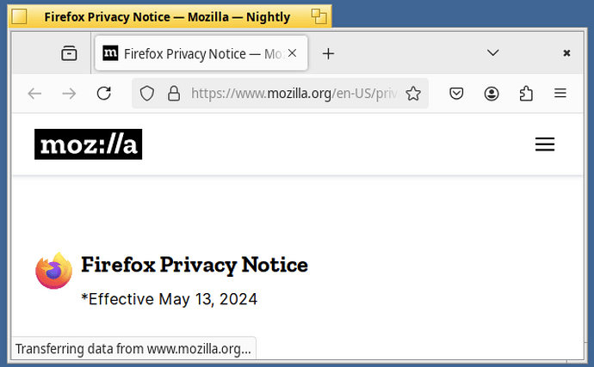Open the Save to Pocket icon
Screen dimensions: 594x367
pos(456,94)
